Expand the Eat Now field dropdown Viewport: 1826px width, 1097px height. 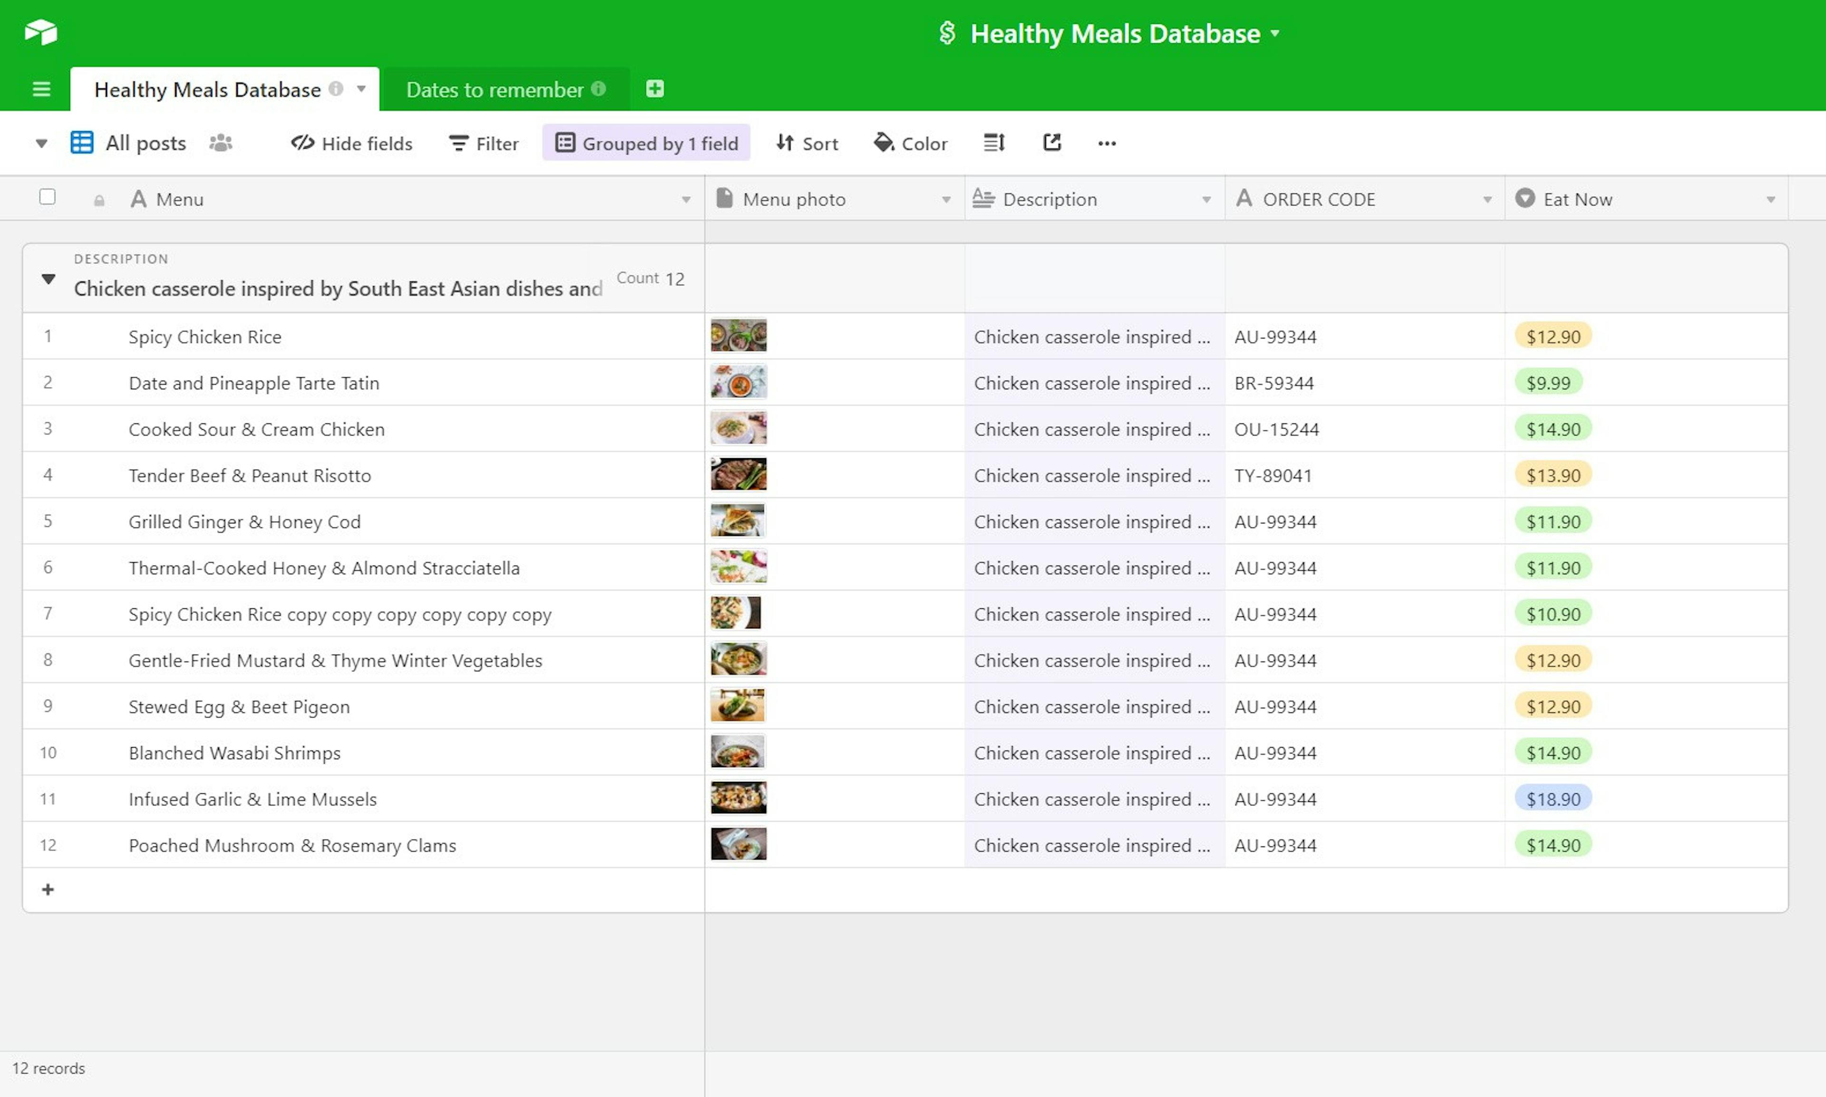[x=1770, y=200]
